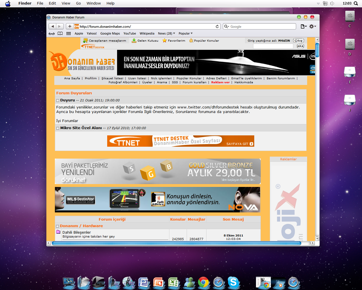Open the music disc icon in dock
Screen dimensions: 362x290
129,282
